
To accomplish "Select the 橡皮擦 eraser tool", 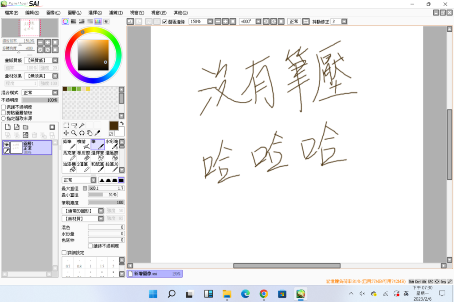I will click(x=83, y=156).
